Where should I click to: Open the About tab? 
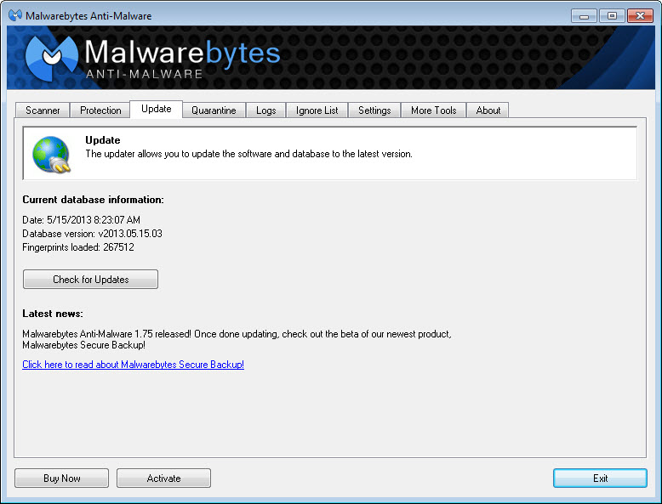click(488, 110)
